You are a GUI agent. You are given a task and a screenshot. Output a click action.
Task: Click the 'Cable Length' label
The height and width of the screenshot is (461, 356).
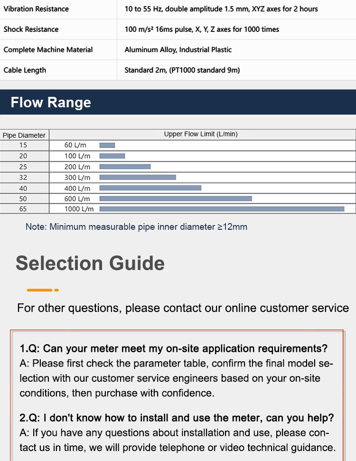25,70
